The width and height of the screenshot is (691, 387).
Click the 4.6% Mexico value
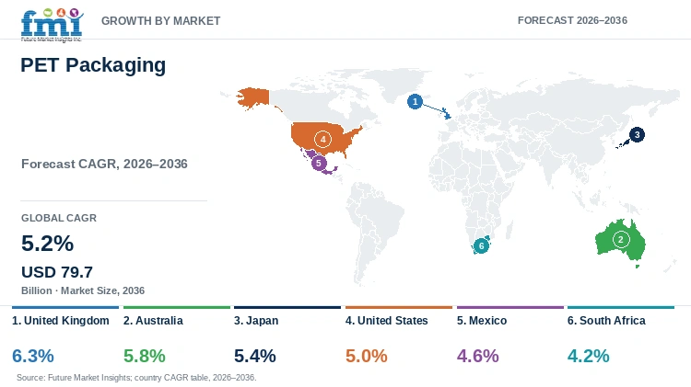[x=478, y=356]
